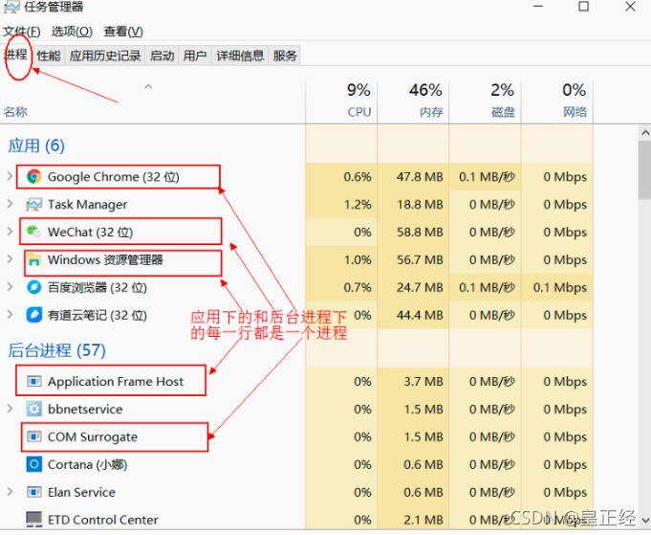Viewport: 651px width, 535px height.
Task: Click the 百度浏览器 process icon
Action: [33, 287]
